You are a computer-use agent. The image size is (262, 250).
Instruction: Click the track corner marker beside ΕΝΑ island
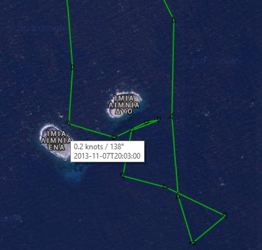[68, 123]
